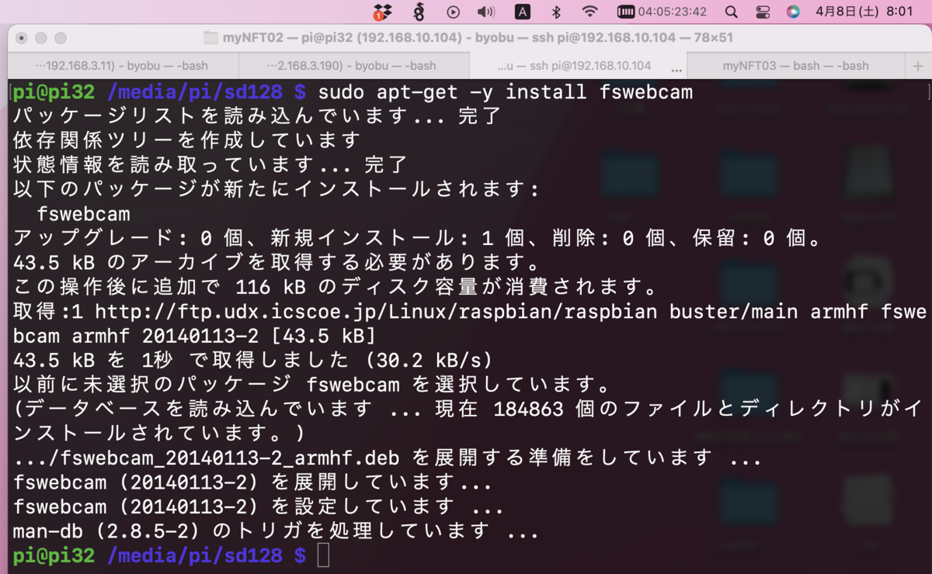Select the "A" input source icon
The width and height of the screenshot is (932, 574).
click(521, 12)
